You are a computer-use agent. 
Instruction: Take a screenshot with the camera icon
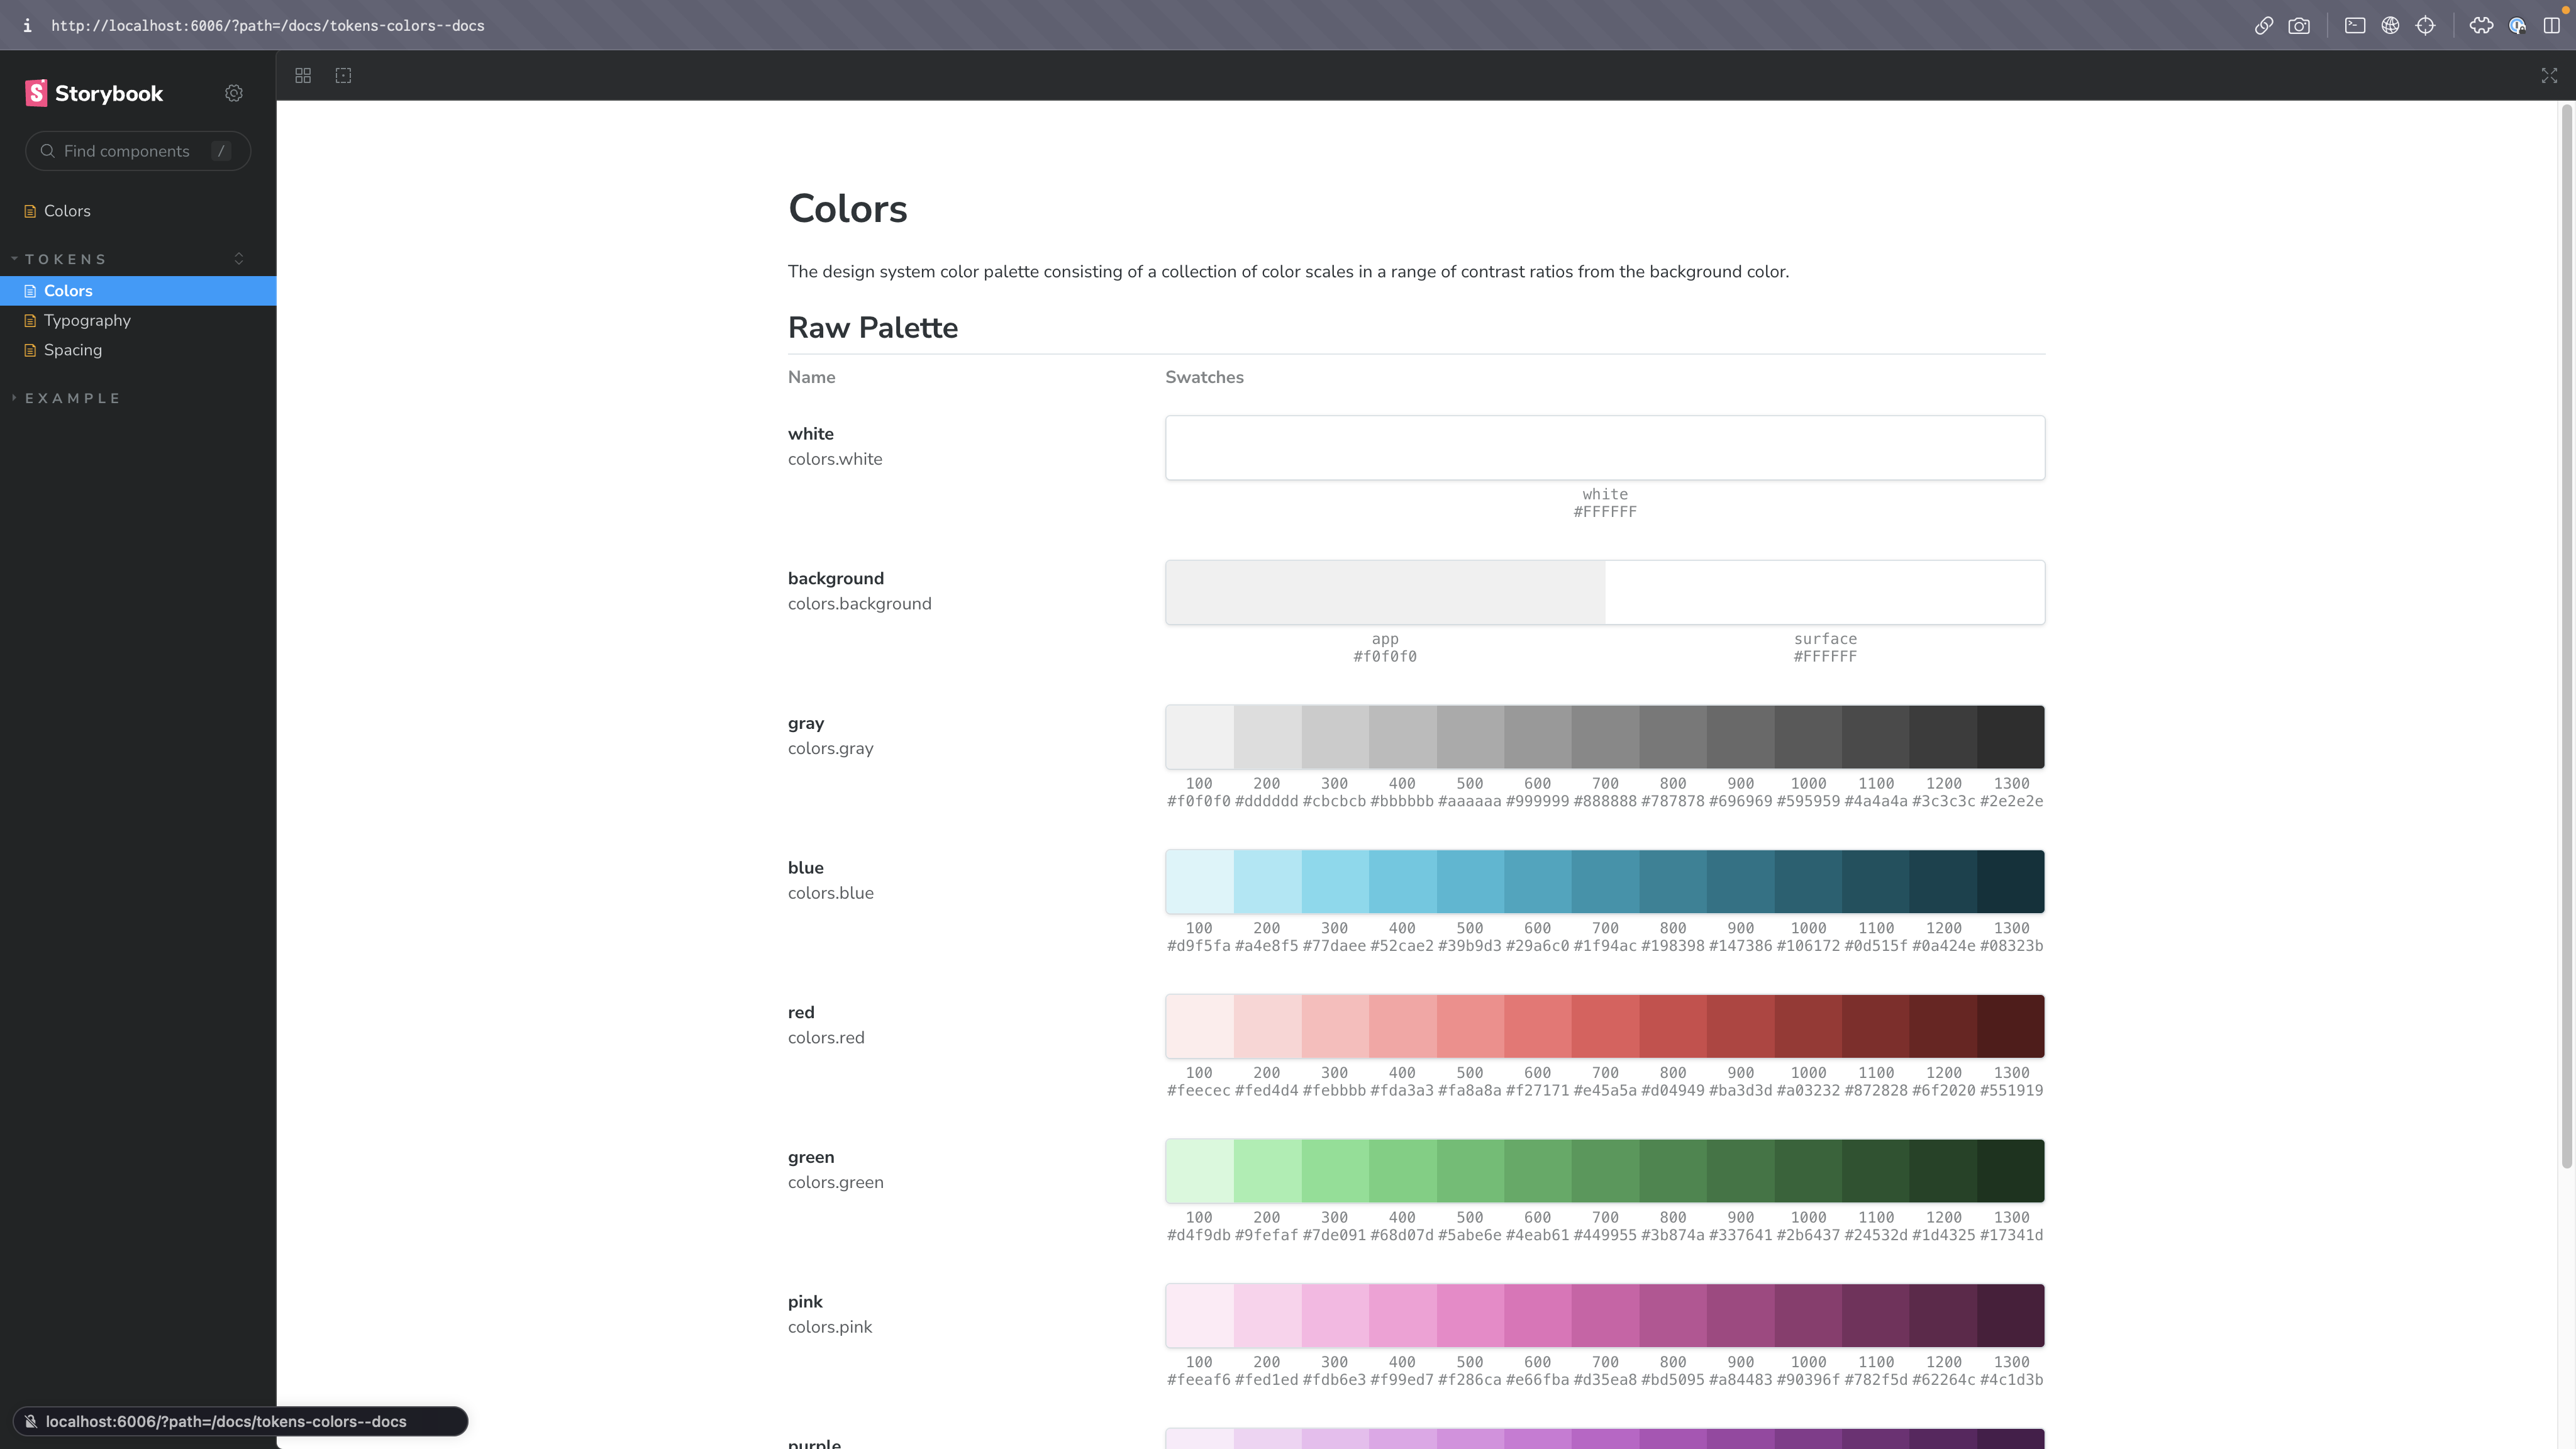point(2300,25)
